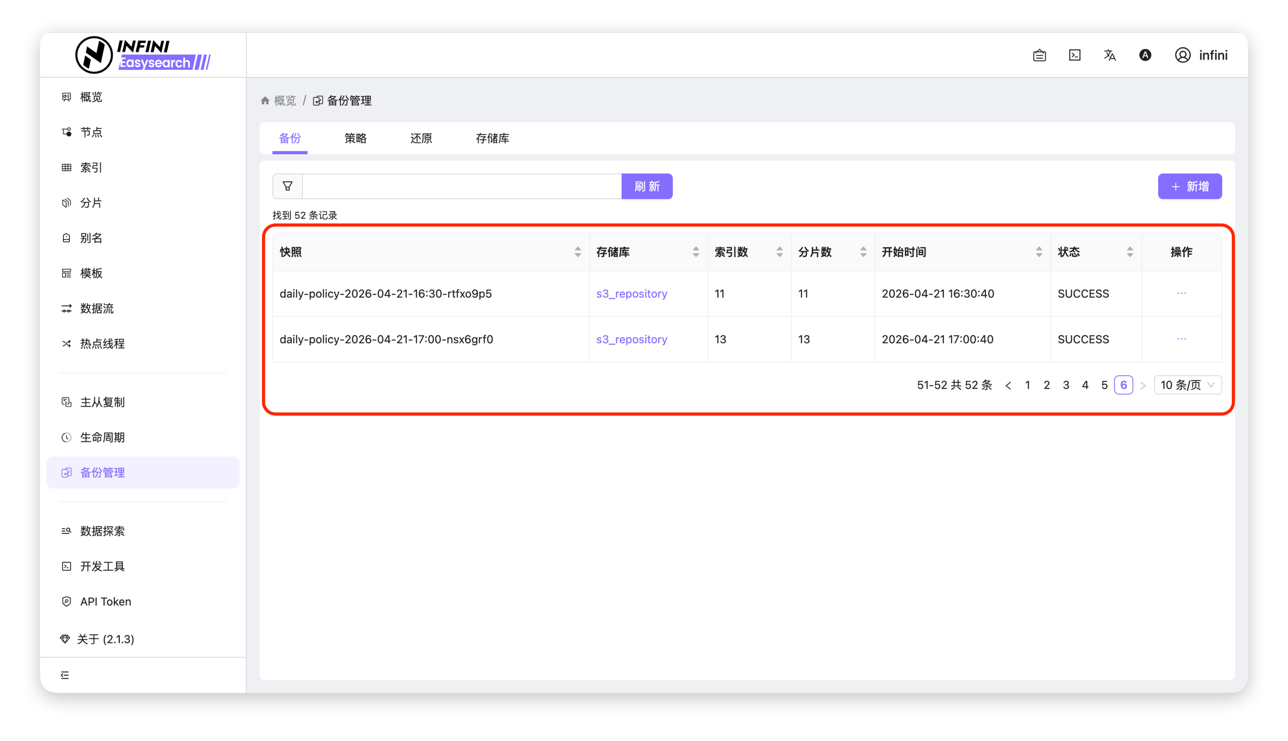
Task: Sort table by 快照 column
Action: (x=578, y=252)
